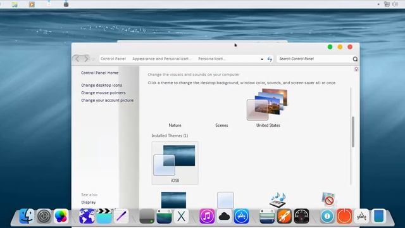
Task: Go back with the left arrow button
Action: [77, 59]
